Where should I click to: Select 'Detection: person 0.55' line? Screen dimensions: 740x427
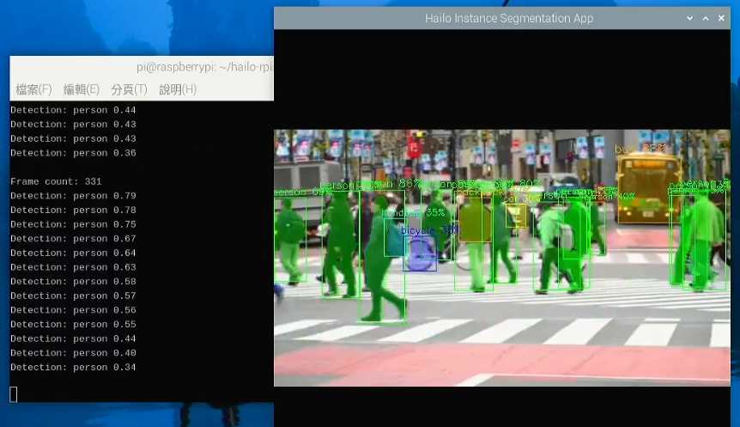pos(73,324)
